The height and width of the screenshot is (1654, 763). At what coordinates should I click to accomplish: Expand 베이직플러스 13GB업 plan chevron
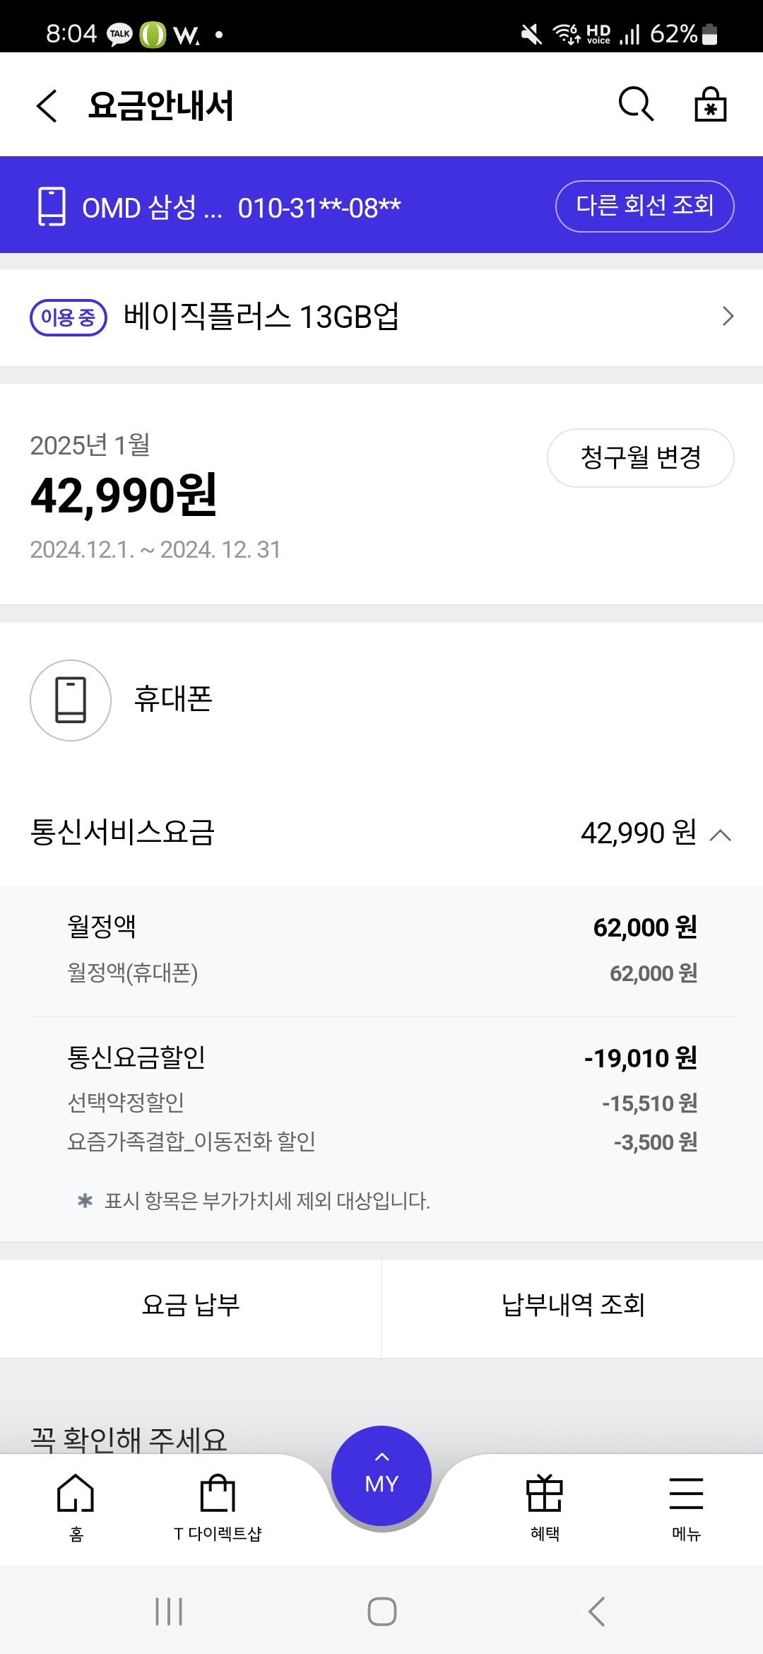[728, 316]
